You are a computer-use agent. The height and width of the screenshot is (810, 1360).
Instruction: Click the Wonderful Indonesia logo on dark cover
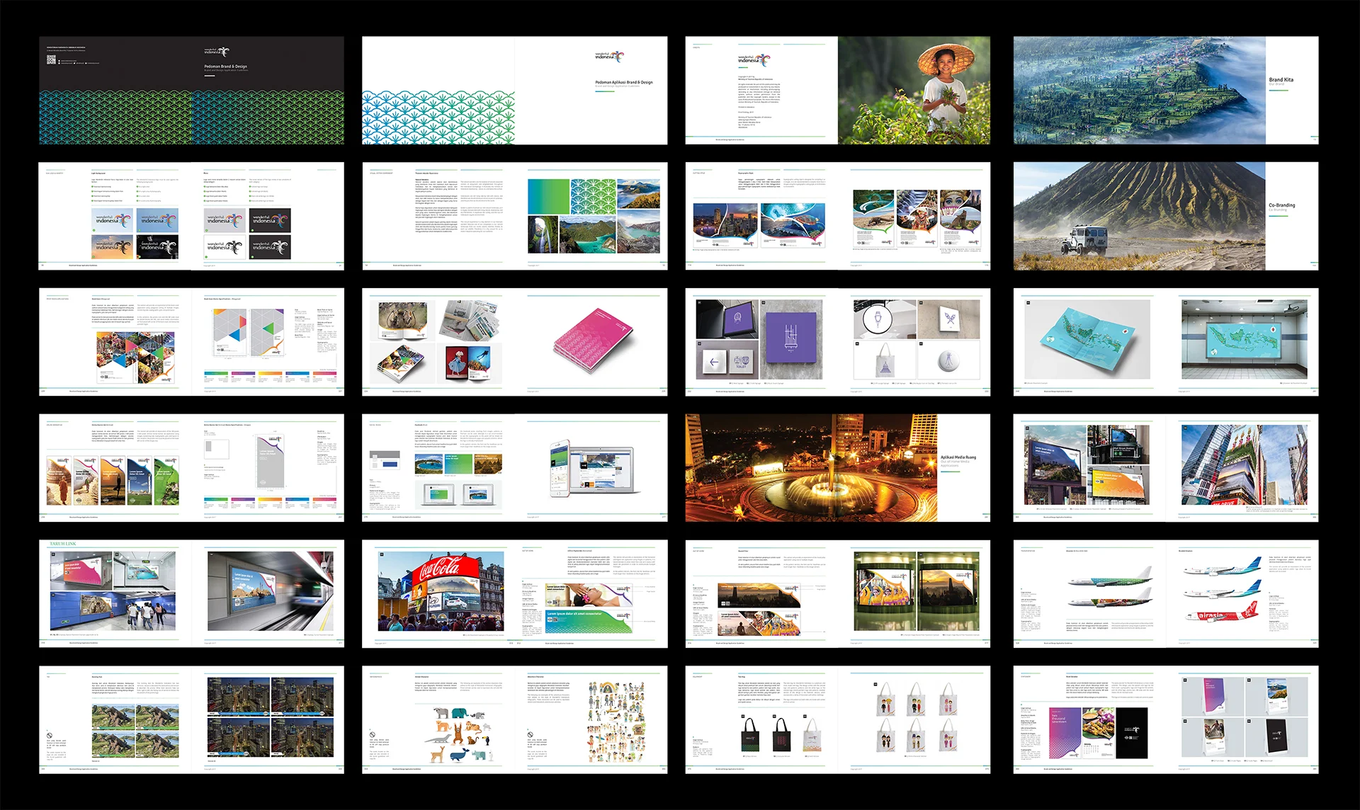tap(217, 52)
